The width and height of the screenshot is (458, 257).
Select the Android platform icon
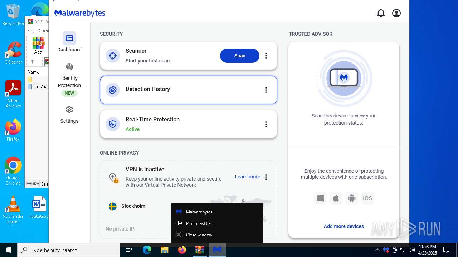352,198
